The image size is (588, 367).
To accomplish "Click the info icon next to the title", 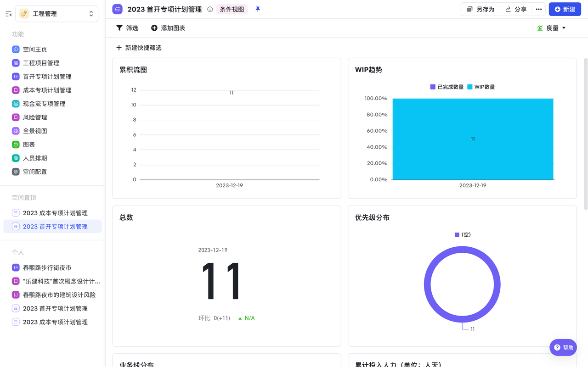I will point(210,9).
